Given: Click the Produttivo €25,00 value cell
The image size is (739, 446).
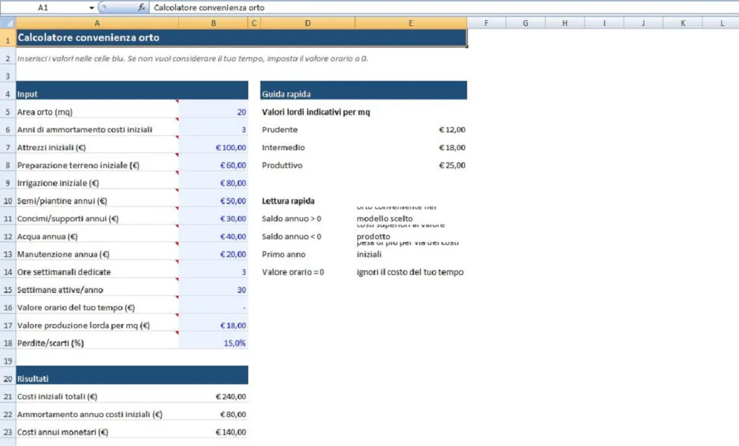Looking at the screenshot, I should point(411,165).
